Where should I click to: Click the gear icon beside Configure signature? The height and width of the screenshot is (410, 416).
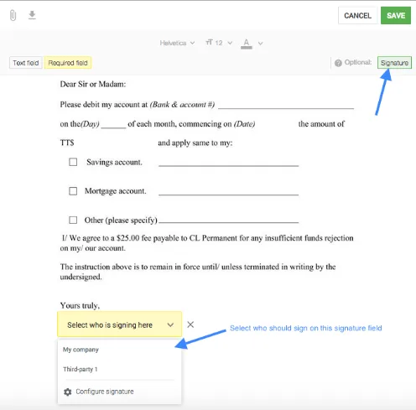(68, 392)
